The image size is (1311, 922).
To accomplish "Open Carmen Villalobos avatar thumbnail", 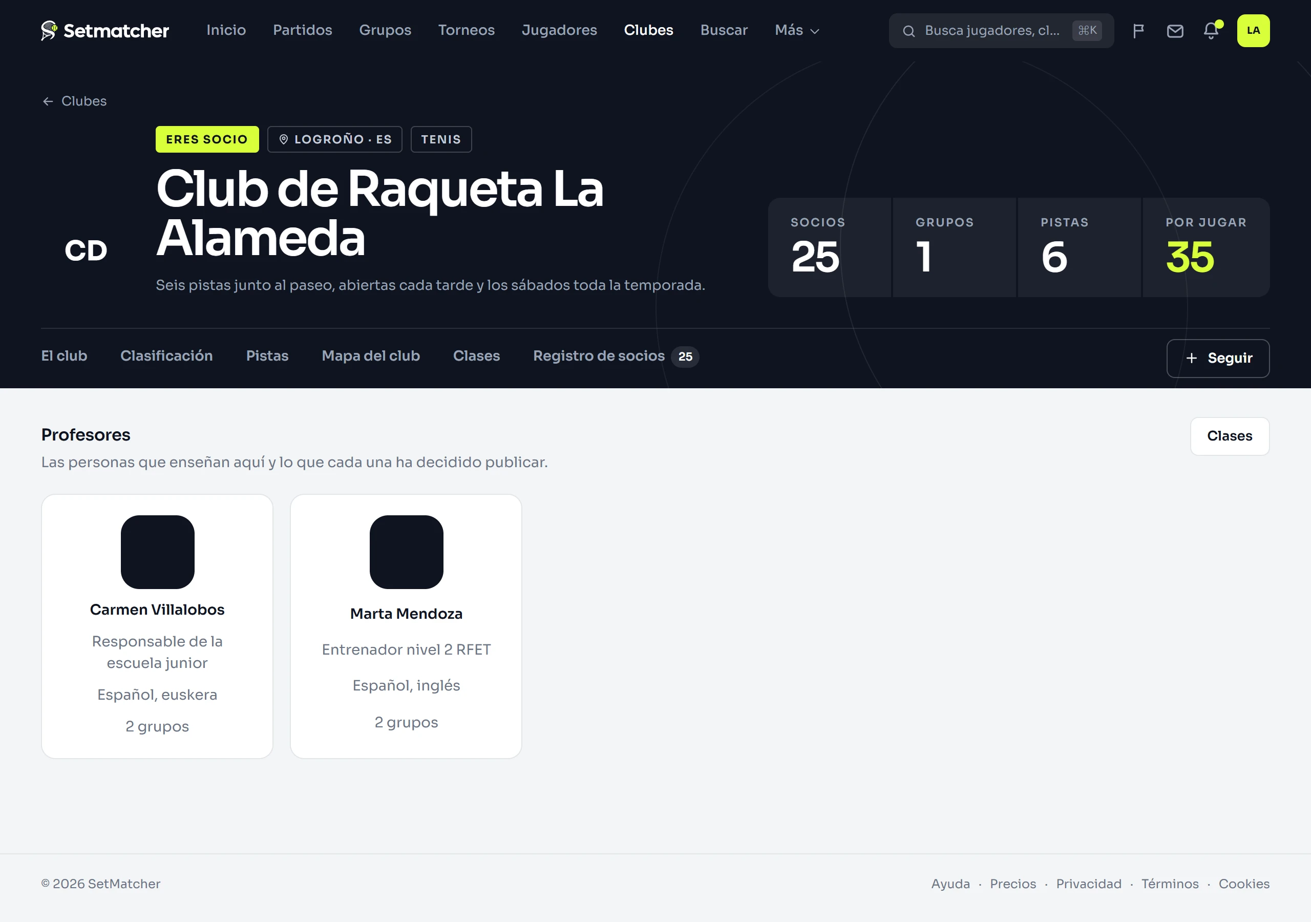I will [x=158, y=552].
